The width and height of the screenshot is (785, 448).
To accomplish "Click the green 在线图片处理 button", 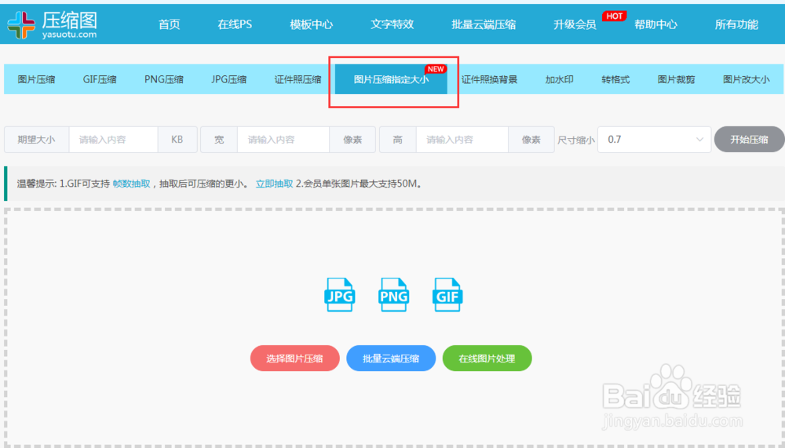I will coord(487,359).
